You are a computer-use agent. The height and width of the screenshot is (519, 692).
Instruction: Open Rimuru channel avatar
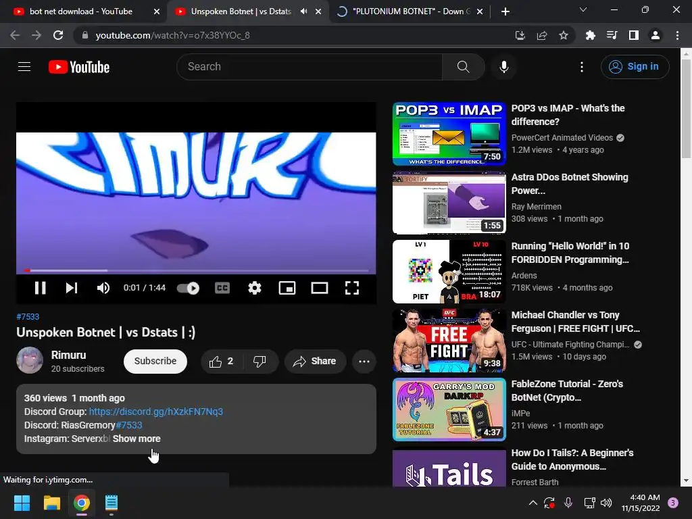[x=30, y=360]
